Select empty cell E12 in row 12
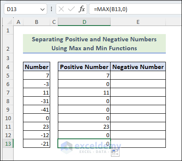The width and height of the screenshot is (182, 161). (x=138, y=135)
